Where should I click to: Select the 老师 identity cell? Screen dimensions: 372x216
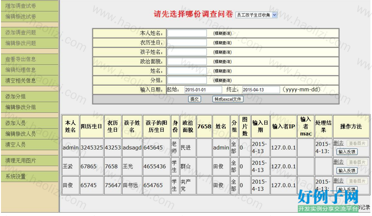pos(175,148)
